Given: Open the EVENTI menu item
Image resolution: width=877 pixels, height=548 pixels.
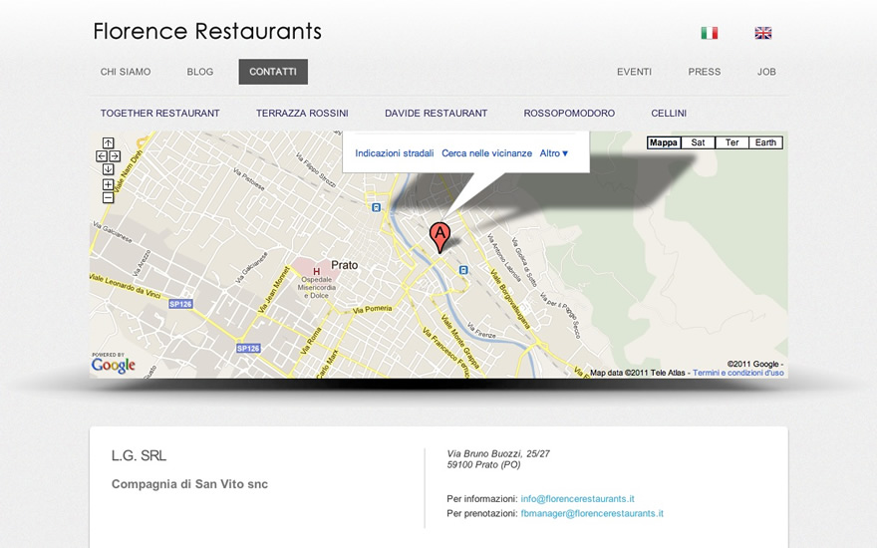Looking at the screenshot, I should [634, 72].
